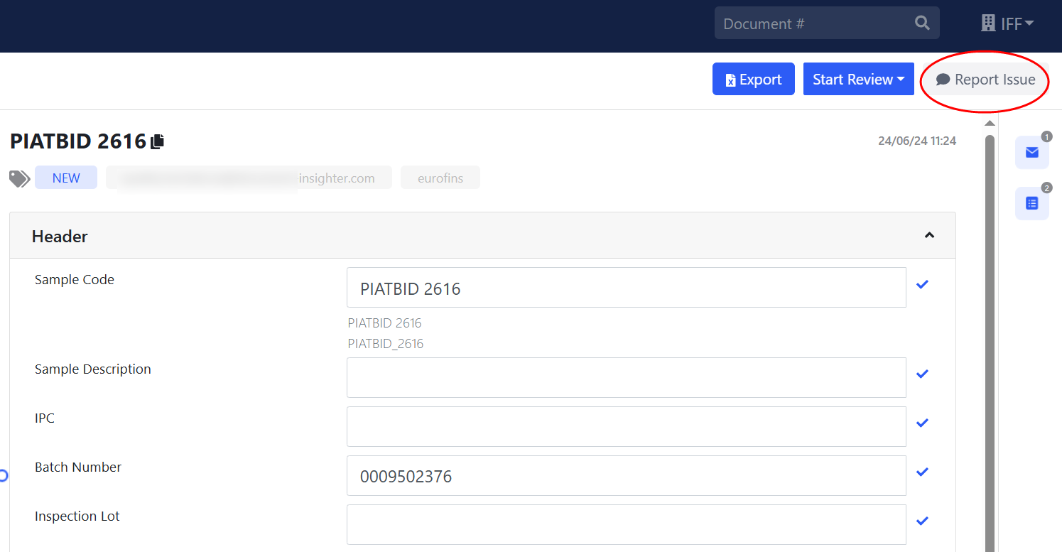Viewport: 1062px width, 552px height.
Task: Toggle the IPC field checkmark
Action: [x=922, y=423]
